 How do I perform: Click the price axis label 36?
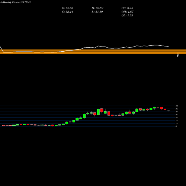pos(177,109)
